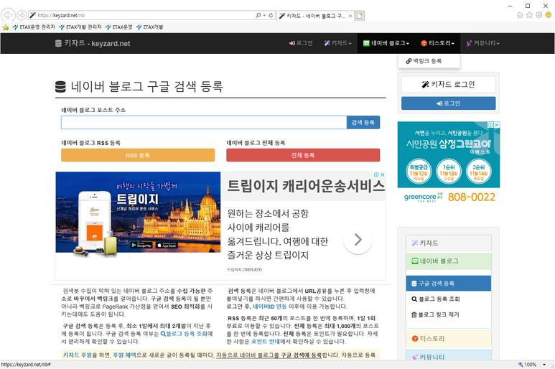Open the ETAX개발 bookmark
Image resolution: width=555 pixels, height=369 pixels.
click(x=149, y=27)
